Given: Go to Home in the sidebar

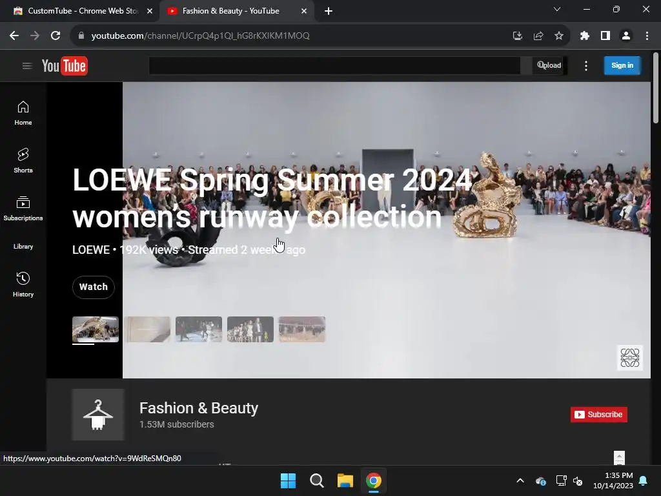Looking at the screenshot, I should 23,113.
